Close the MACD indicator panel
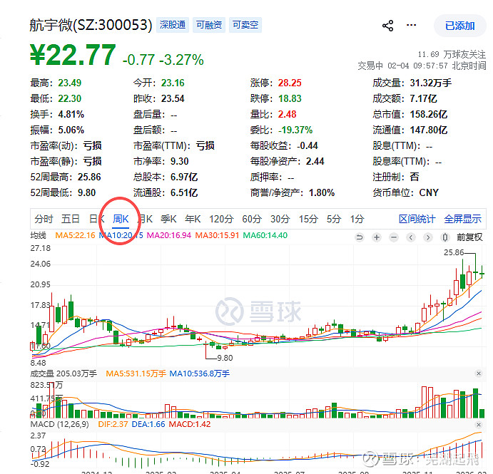Screen dimensions: 493x474 (x=479, y=425)
